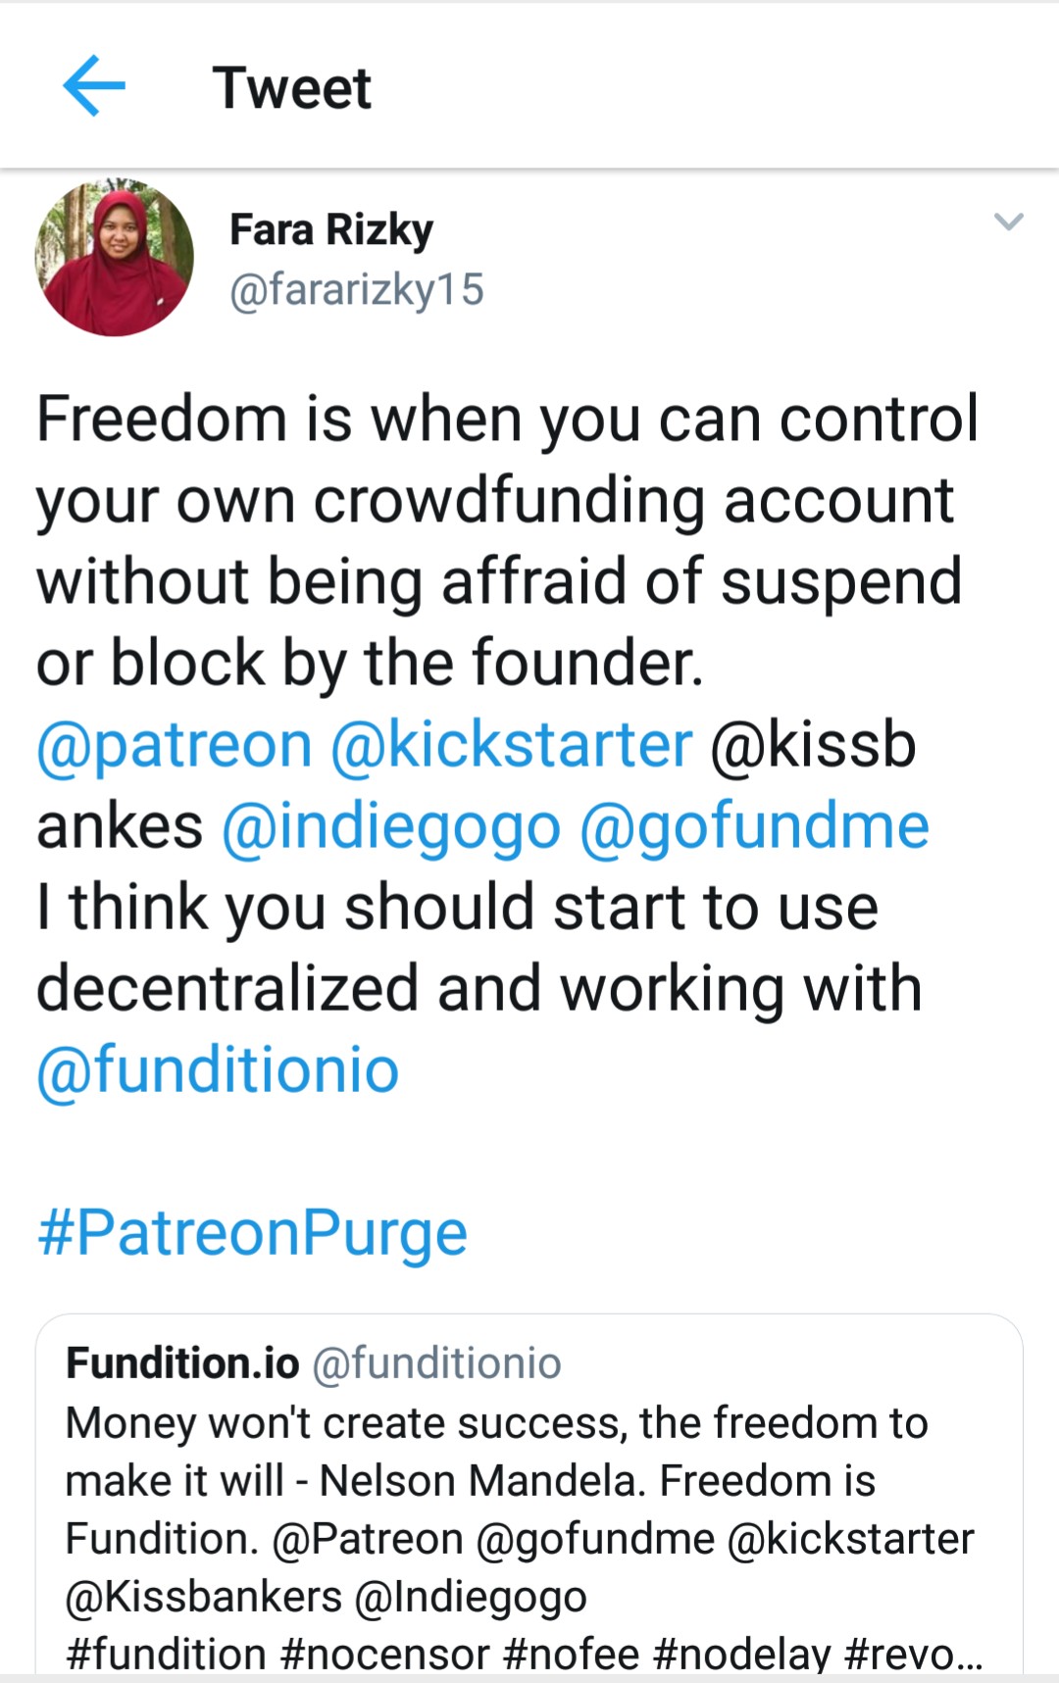Tap "I think you should start to use" text
1059x1683 pixels.
pyautogui.click(x=457, y=909)
